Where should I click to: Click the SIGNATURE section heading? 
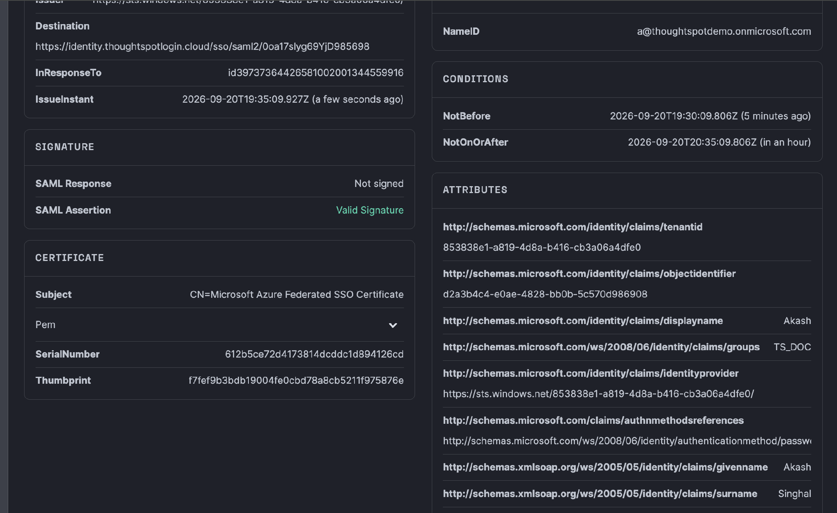click(x=65, y=147)
